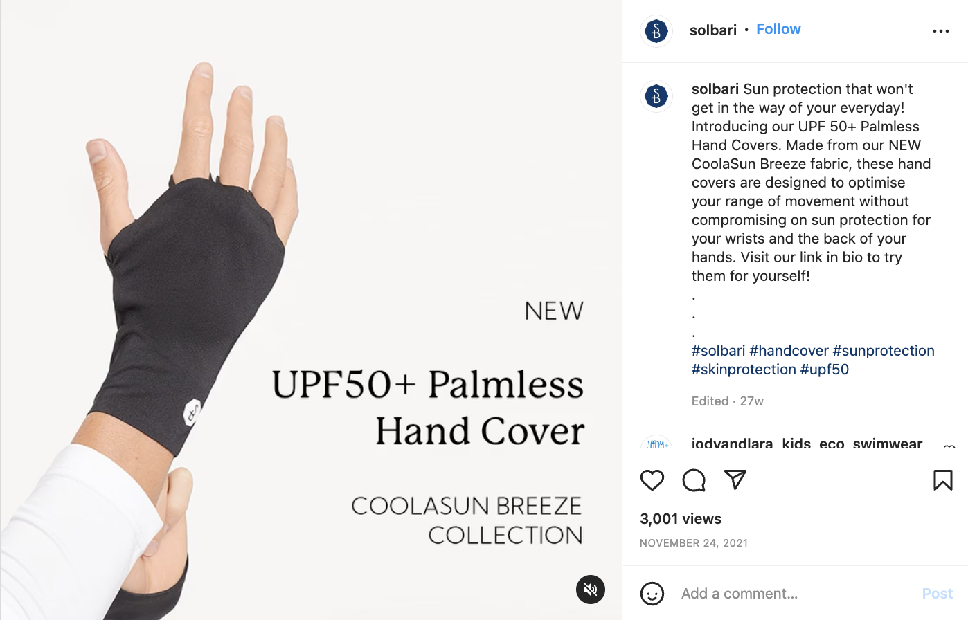The image size is (968, 620).
Task: Unmute the video with speaker icon
Action: click(x=591, y=590)
